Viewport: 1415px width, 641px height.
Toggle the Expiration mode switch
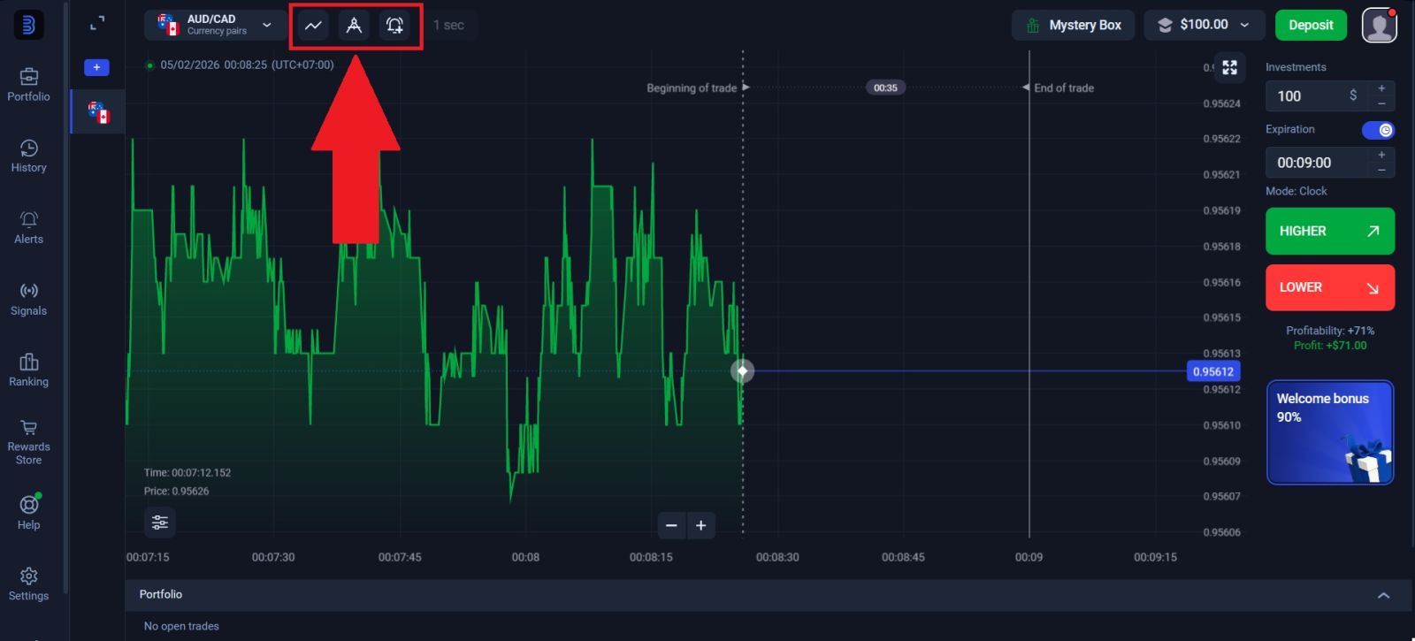pyautogui.click(x=1378, y=130)
